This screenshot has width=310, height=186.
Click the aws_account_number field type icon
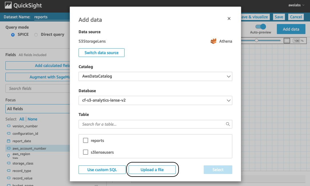tap(9, 148)
